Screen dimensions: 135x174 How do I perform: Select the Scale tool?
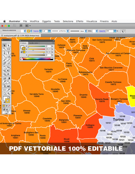coord(8,67)
